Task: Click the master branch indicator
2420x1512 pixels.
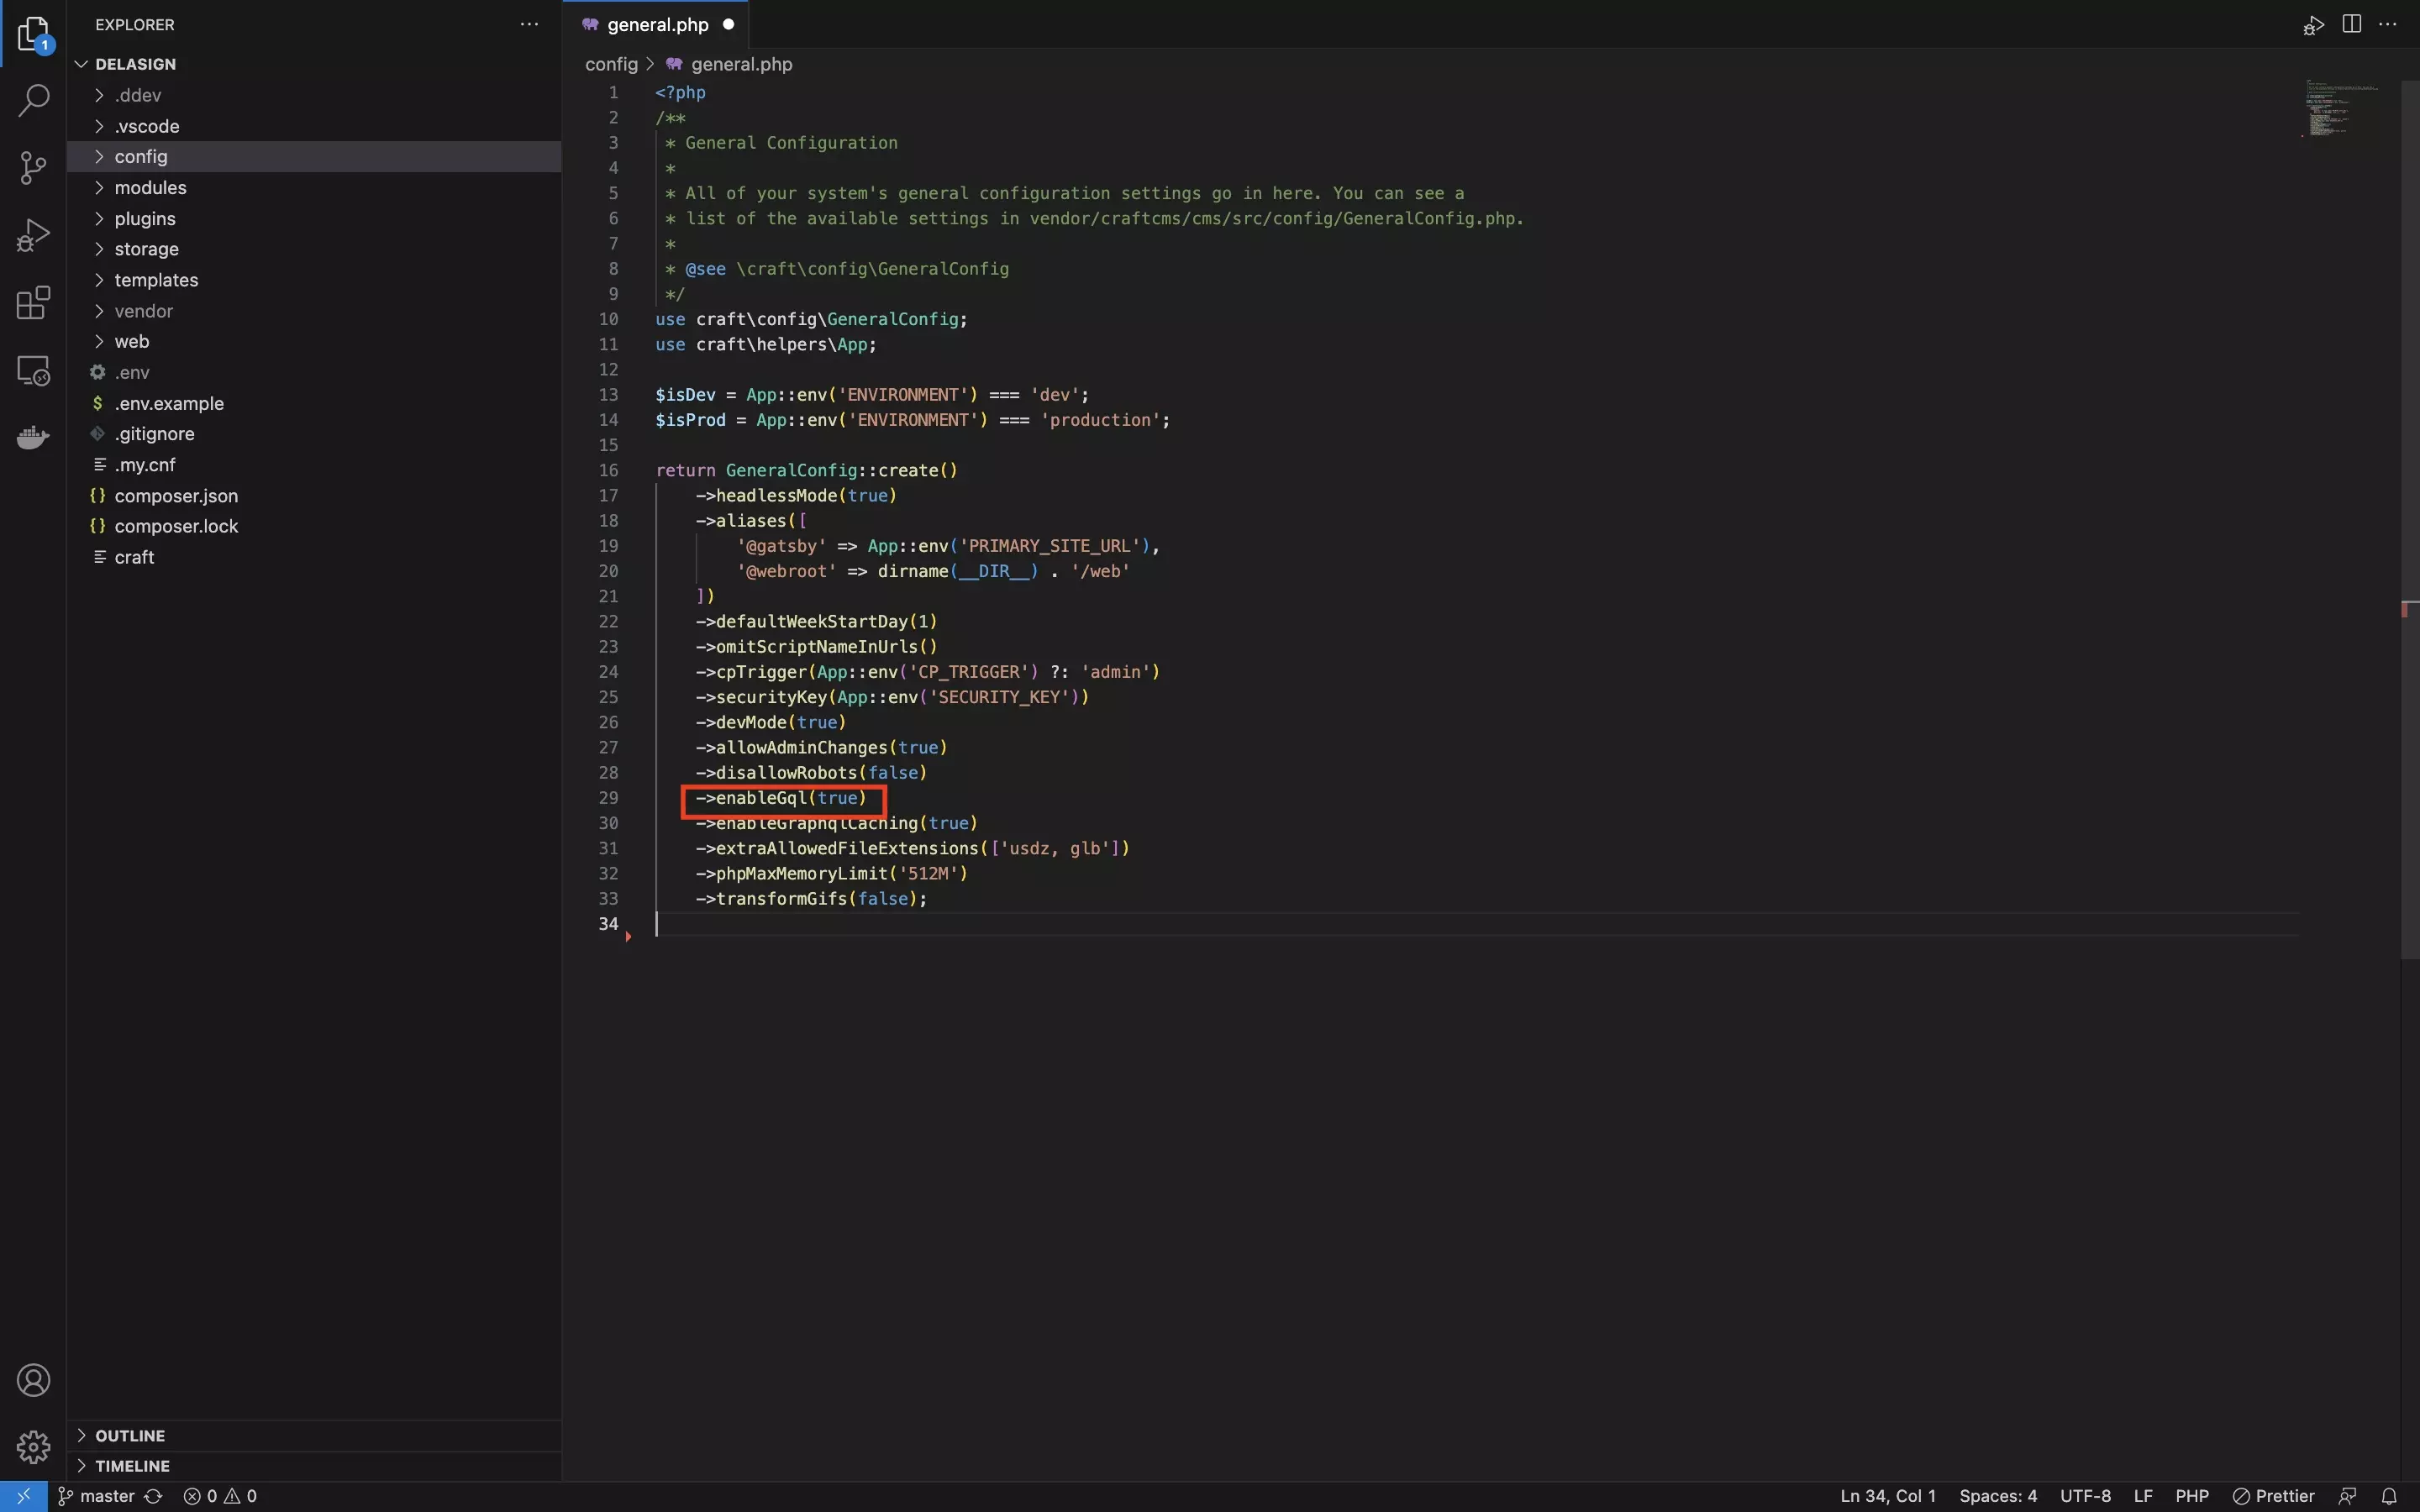Action: point(97,1496)
